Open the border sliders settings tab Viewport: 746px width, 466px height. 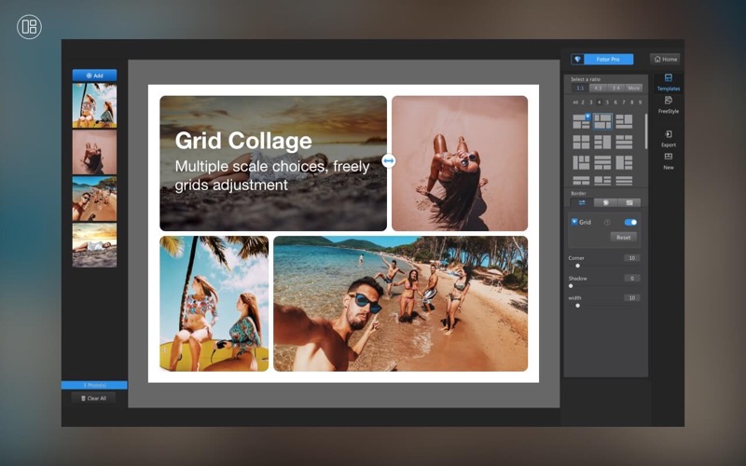[x=581, y=202]
